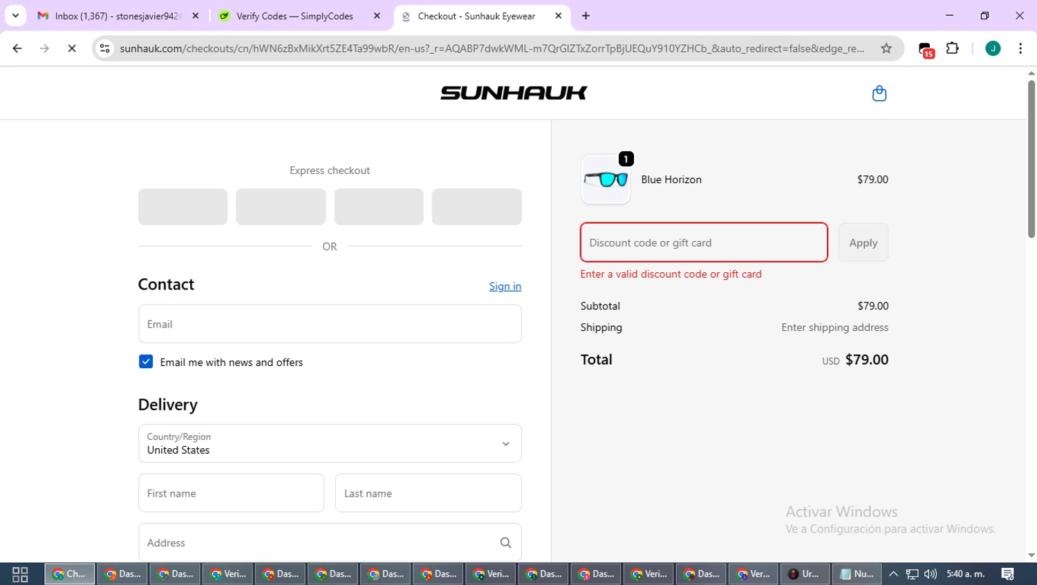1037x585 pixels.
Task: Click the browser forward arrow
Action: pyautogui.click(x=44, y=48)
